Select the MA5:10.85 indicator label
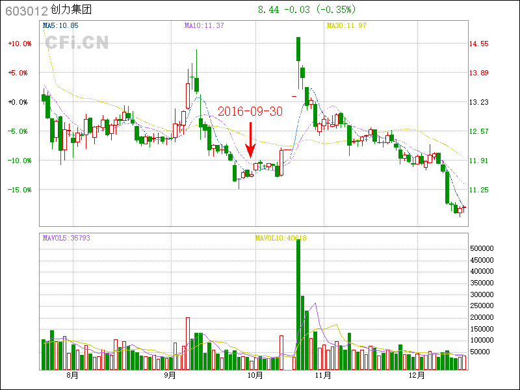Viewport: 520px width, 390px height. 60,25
